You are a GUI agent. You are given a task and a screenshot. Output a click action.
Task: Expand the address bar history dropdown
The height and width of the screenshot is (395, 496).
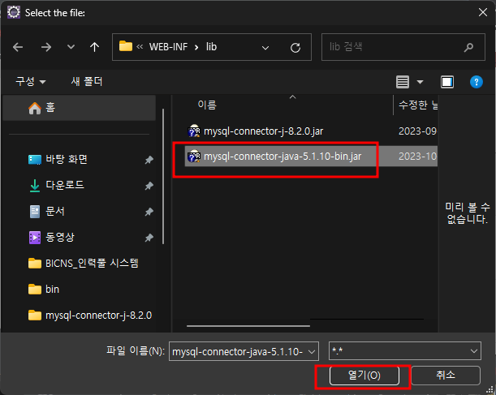click(265, 48)
